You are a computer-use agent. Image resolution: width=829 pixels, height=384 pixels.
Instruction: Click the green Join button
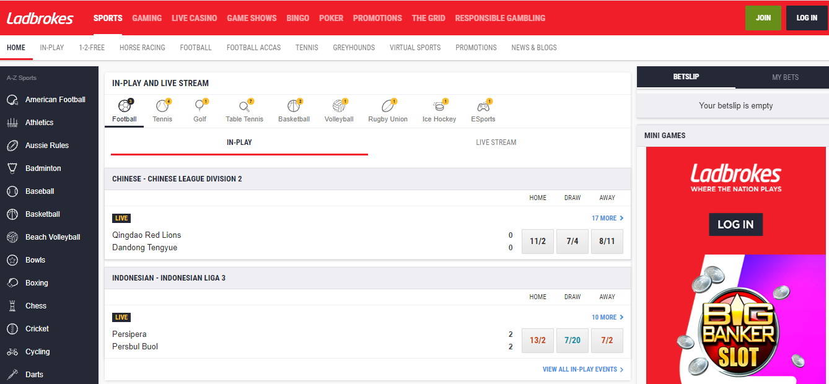click(x=763, y=18)
